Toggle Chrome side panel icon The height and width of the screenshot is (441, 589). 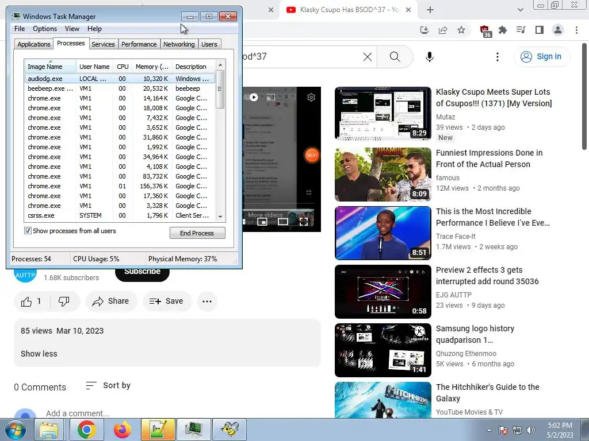pos(540,30)
